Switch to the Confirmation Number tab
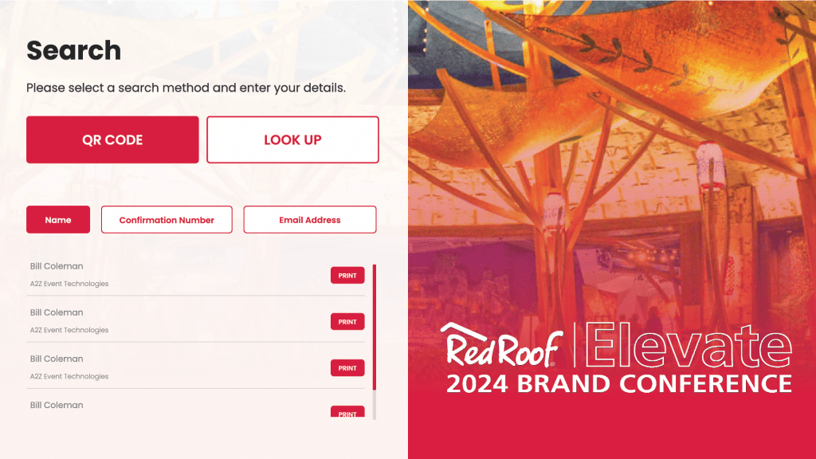 pos(167,220)
